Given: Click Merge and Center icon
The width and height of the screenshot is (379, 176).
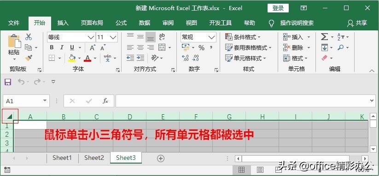Looking at the screenshot, I should (x=162, y=47).
